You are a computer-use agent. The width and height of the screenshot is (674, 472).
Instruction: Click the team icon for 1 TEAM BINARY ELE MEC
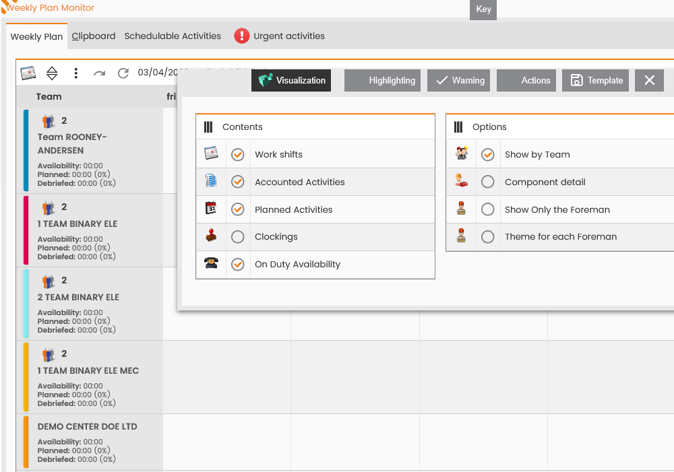click(49, 355)
